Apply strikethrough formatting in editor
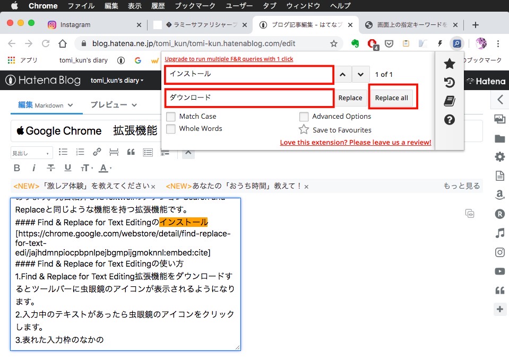 point(50,168)
